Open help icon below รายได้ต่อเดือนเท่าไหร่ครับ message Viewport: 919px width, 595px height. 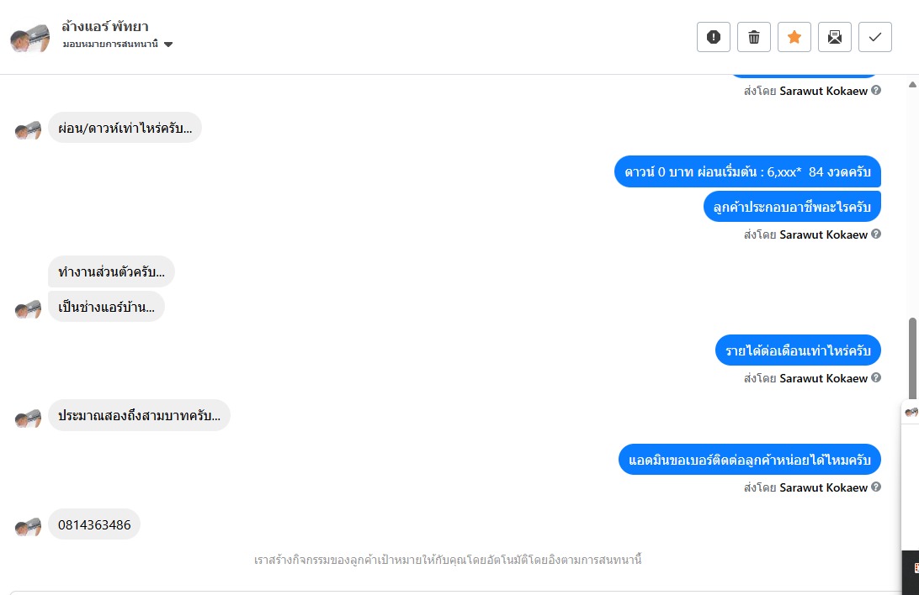coord(875,378)
